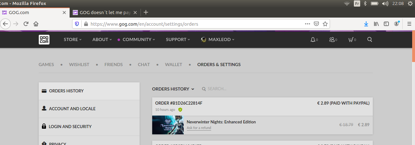Close the GOG.com tab
The width and height of the screenshot is (415, 145).
click(x=64, y=13)
